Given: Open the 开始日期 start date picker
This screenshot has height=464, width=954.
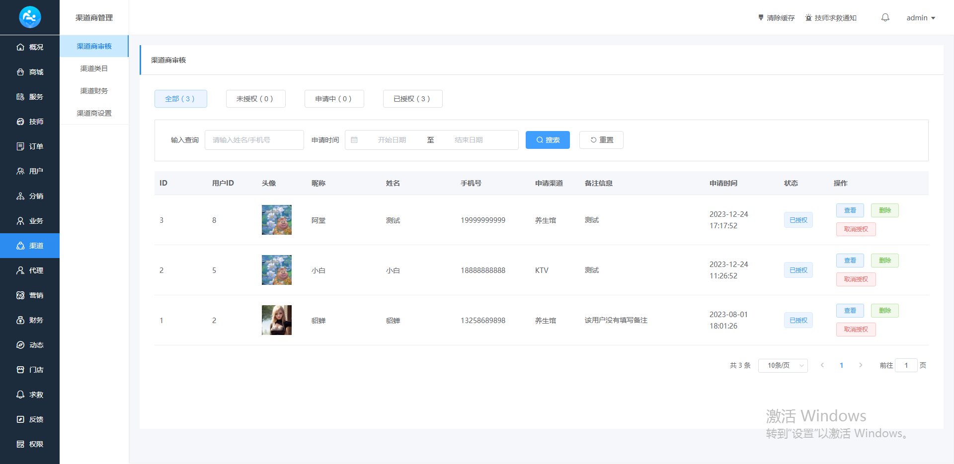Looking at the screenshot, I should tap(392, 140).
